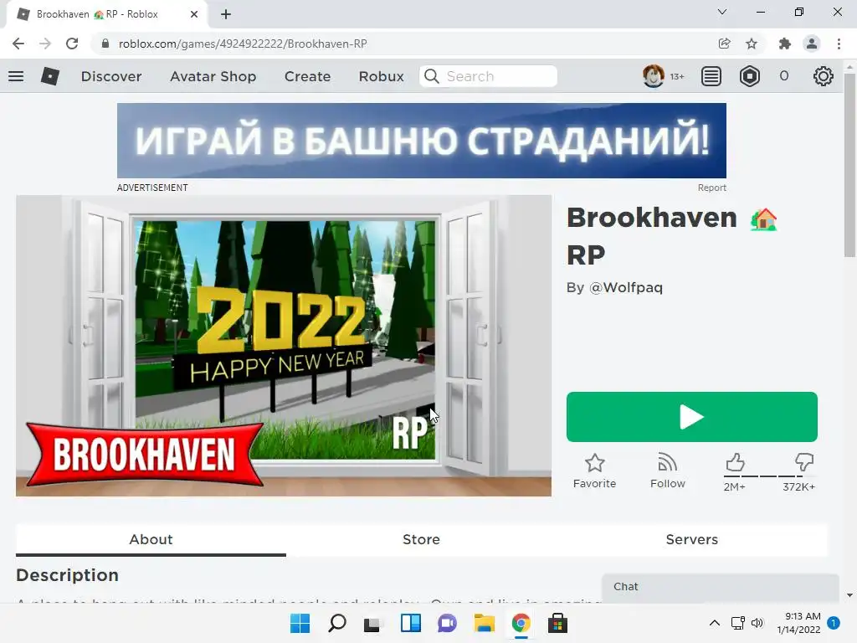
Task: Open the Roblox hamburger navigation menu
Action: coord(16,76)
